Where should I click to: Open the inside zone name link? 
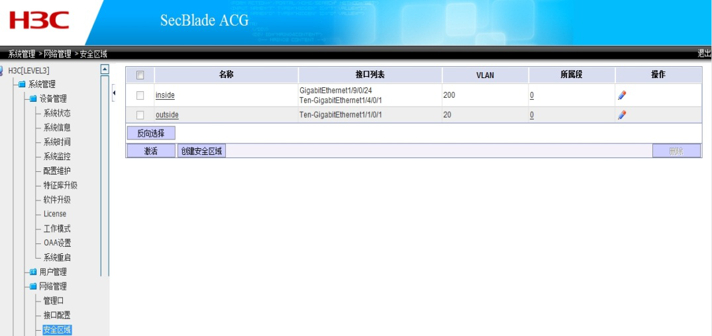point(165,95)
